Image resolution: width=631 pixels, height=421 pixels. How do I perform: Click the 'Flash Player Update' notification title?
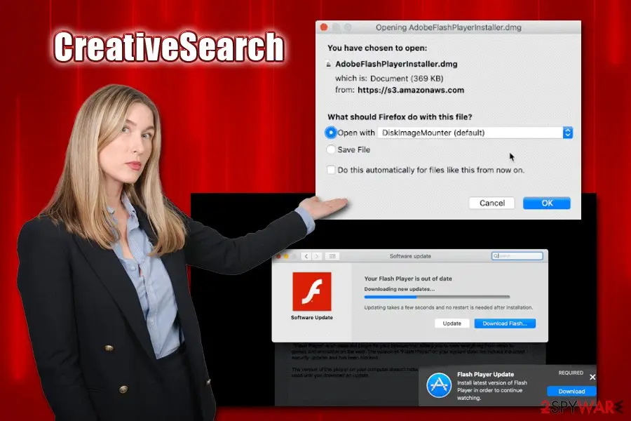485,374
